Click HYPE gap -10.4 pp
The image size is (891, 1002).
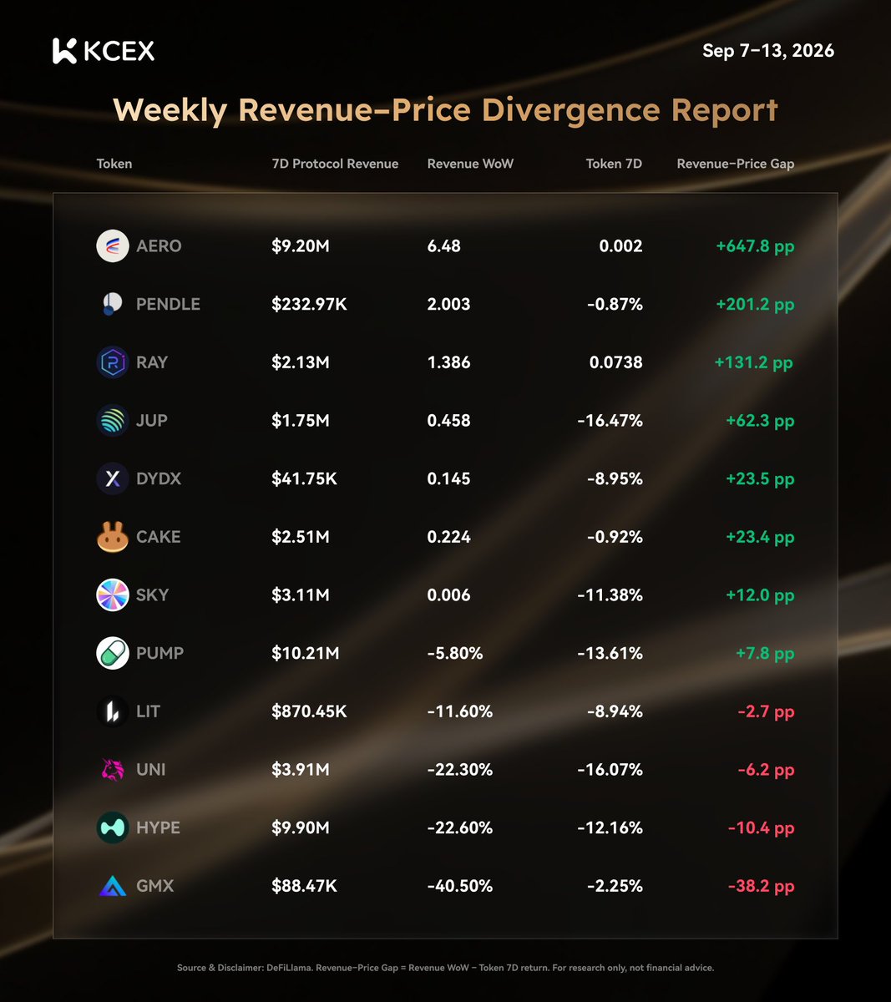point(762,827)
